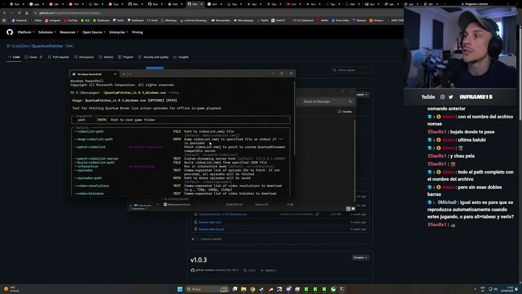
Task: Click the Windows Start button
Action: (x=180, y=289)
